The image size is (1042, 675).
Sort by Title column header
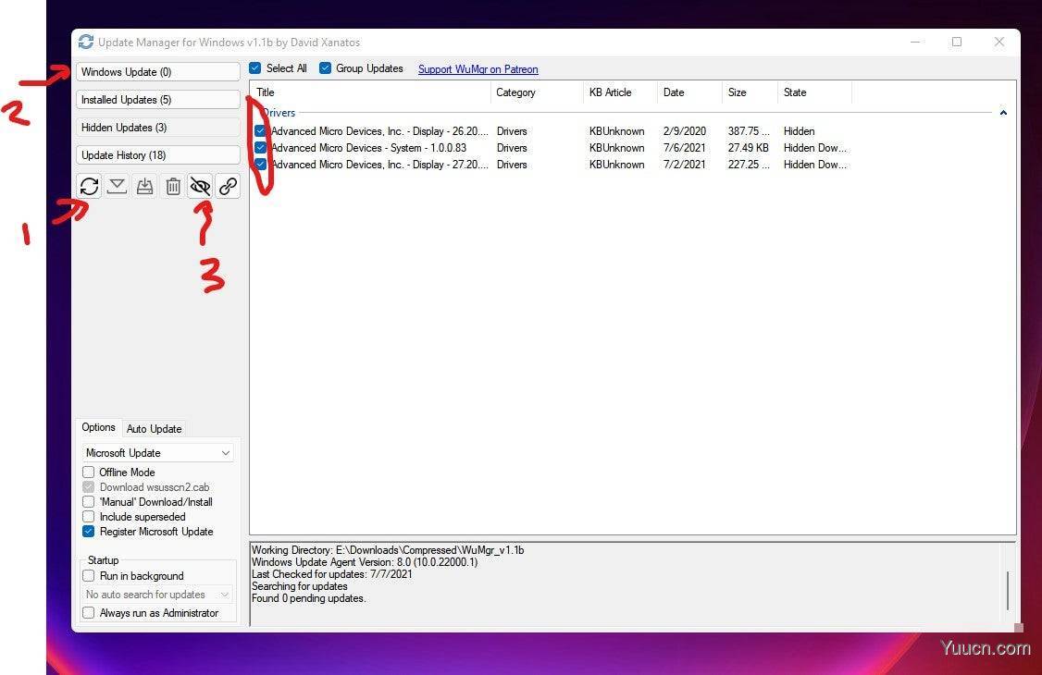coord(371,92)
